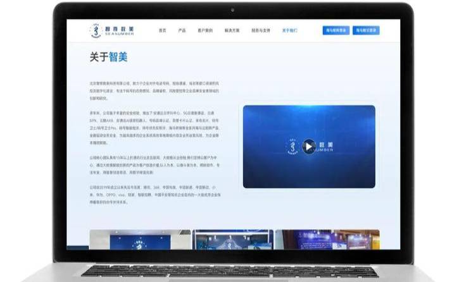Open the 服务与支持 nav item

tap(261, 30)
